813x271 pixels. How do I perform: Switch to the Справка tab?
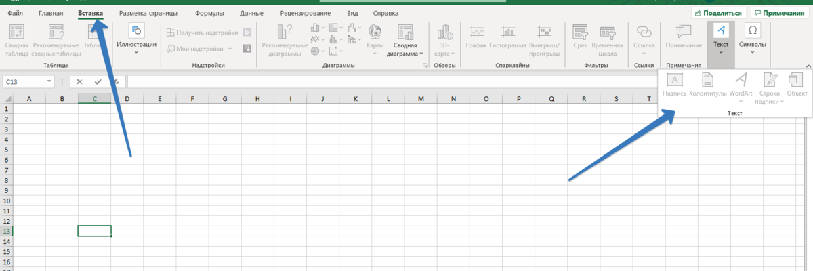pyautogui.click(x=385, y=13)
